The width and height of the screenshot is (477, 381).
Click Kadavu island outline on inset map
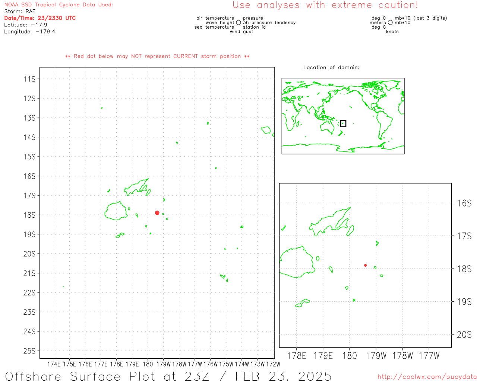pos(303,303)
